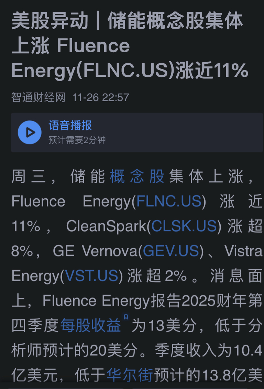Play the 语音播报 audio broadcast
This screenshot has width=264, height=389.
point(30,133)
